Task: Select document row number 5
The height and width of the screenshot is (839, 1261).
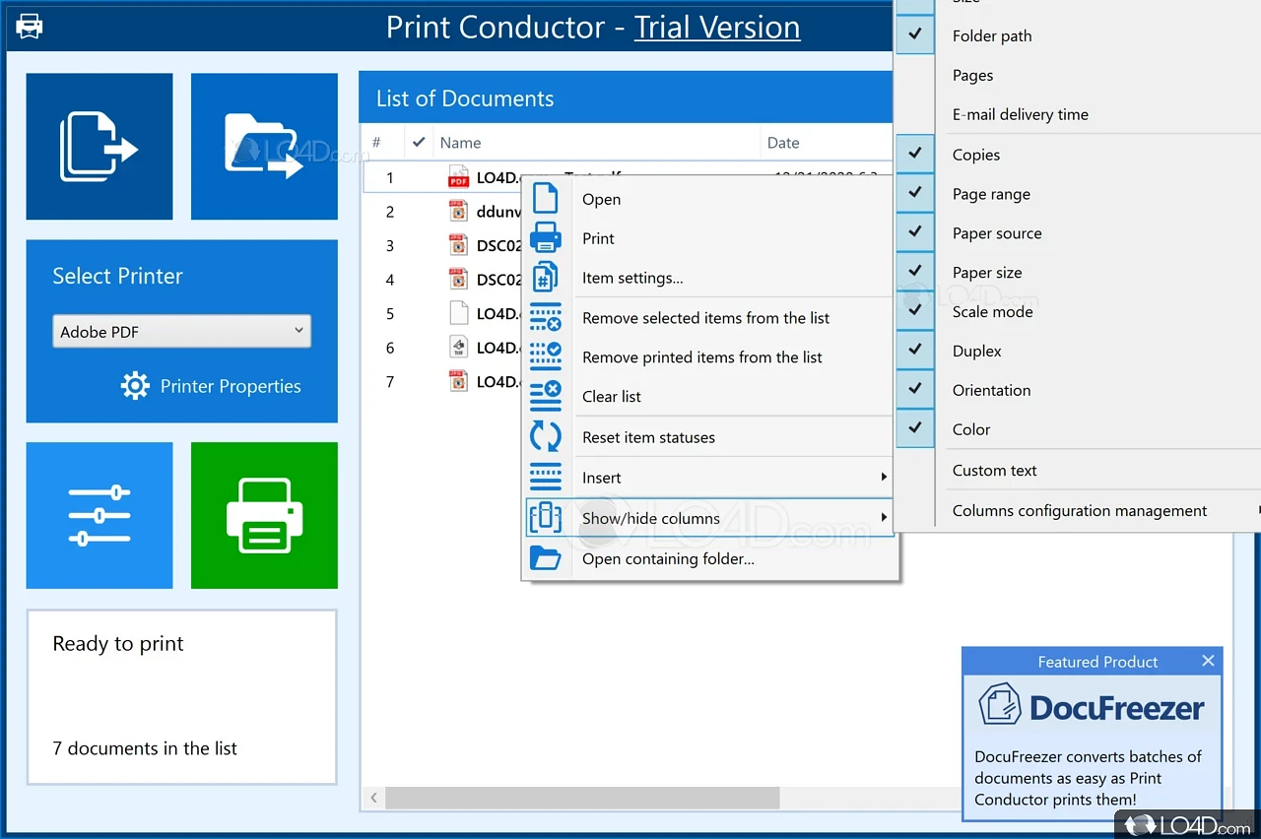Action: tap(390, 313)
